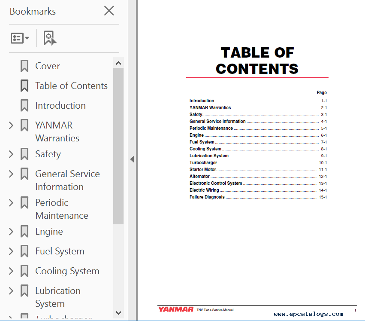Expand the YANMAR Warranties bookmark
Viewport: 365px width, 321px height.
(x=11, y=125)
